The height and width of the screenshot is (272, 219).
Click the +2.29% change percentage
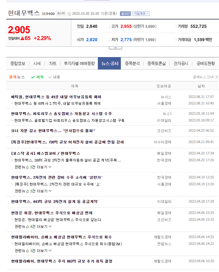click(42, 38)
